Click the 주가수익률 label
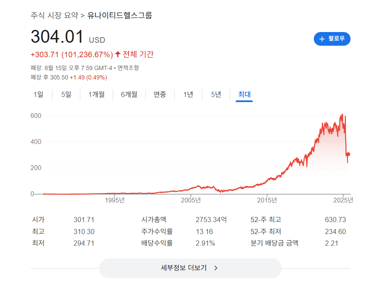 (x=157, y=231)
